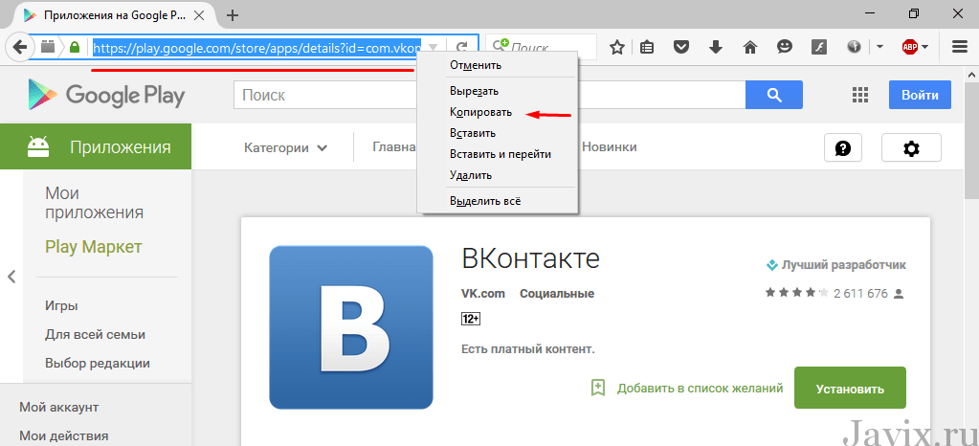Viewport: 979px width, 446px height.
Task: Open the chat smiley icon in toolbar
Action: pyautogui.click(x=785, y=47)
